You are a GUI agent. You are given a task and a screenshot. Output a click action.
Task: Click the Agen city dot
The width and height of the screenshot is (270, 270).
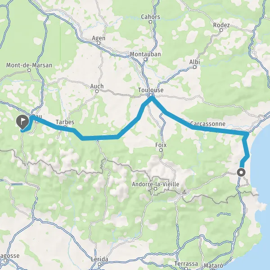click(99, 43)
